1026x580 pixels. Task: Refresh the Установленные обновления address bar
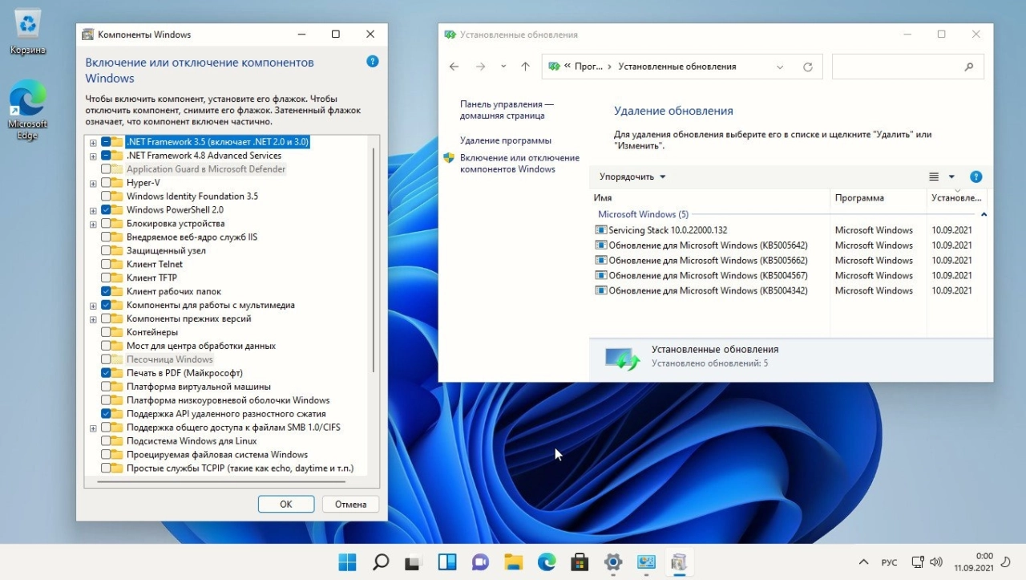[808, 67]
